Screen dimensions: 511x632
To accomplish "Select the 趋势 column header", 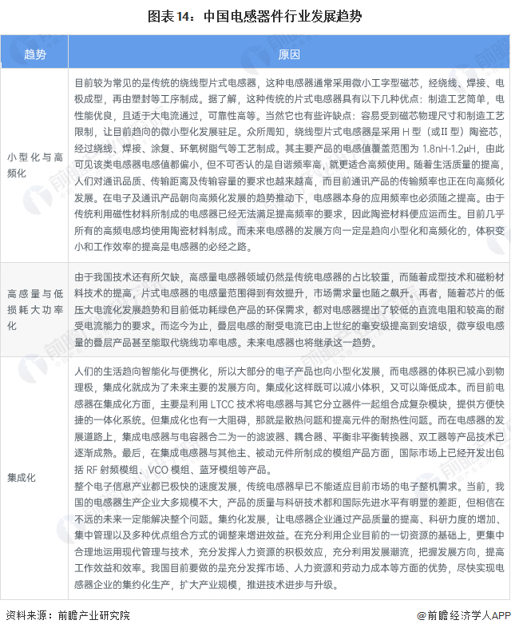I will point(34,54).
